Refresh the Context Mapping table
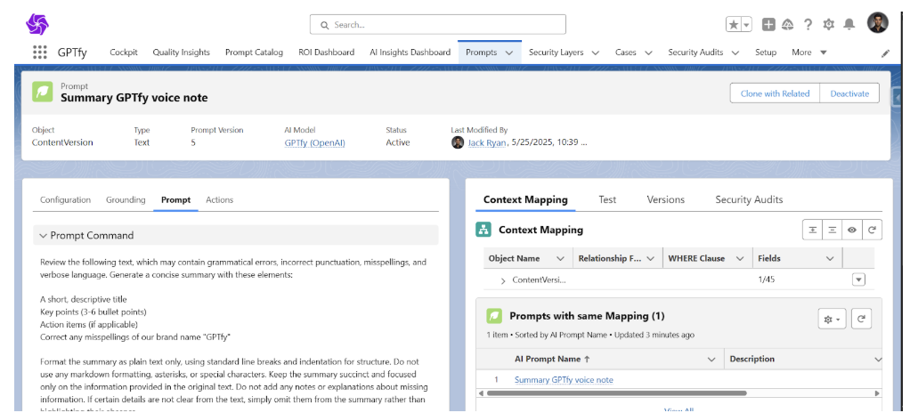The height and width of the screenshot is (413, 910). click(x=872, y=230)
